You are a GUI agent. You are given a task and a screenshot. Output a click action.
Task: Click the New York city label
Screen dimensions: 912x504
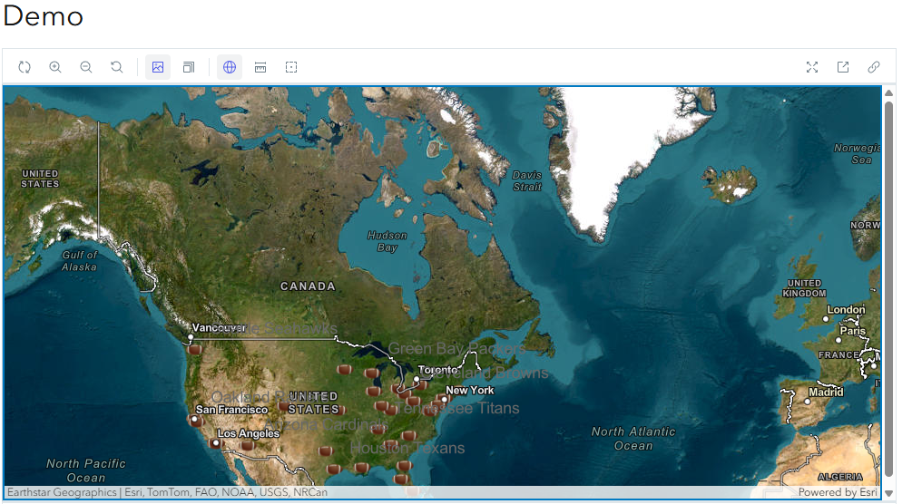pos(469,390)
